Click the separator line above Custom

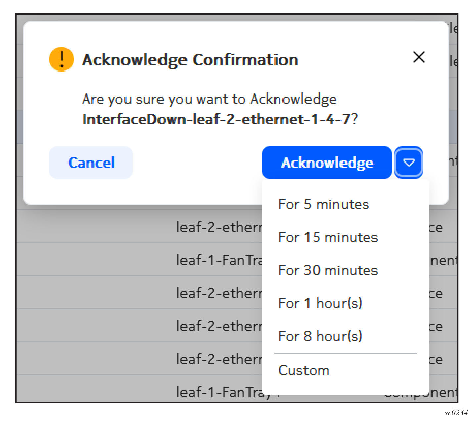point(345,354)
